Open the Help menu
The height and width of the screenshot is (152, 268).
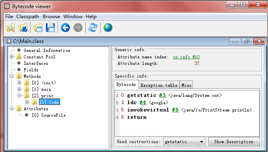click(91, 17)
